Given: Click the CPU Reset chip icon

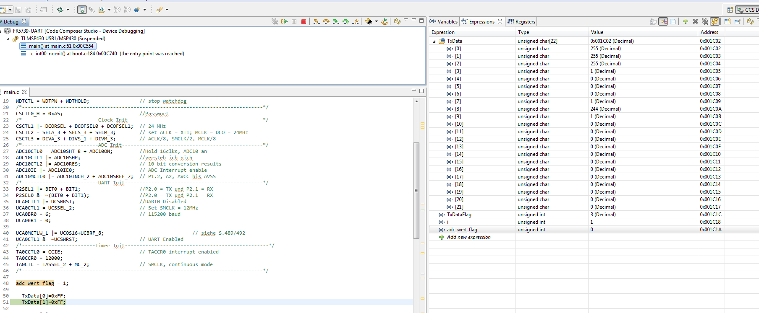Looking at the screenshot, I should click(x=369, y=21).
